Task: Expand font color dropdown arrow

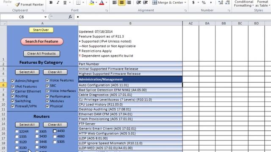Action: [106, 3]
